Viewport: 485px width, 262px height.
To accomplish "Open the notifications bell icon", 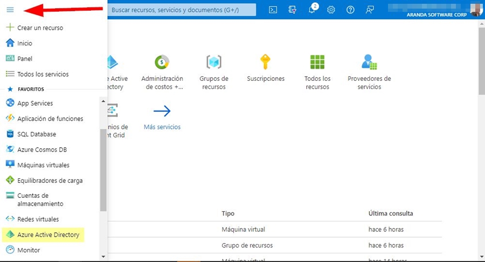I will [311, 10].
